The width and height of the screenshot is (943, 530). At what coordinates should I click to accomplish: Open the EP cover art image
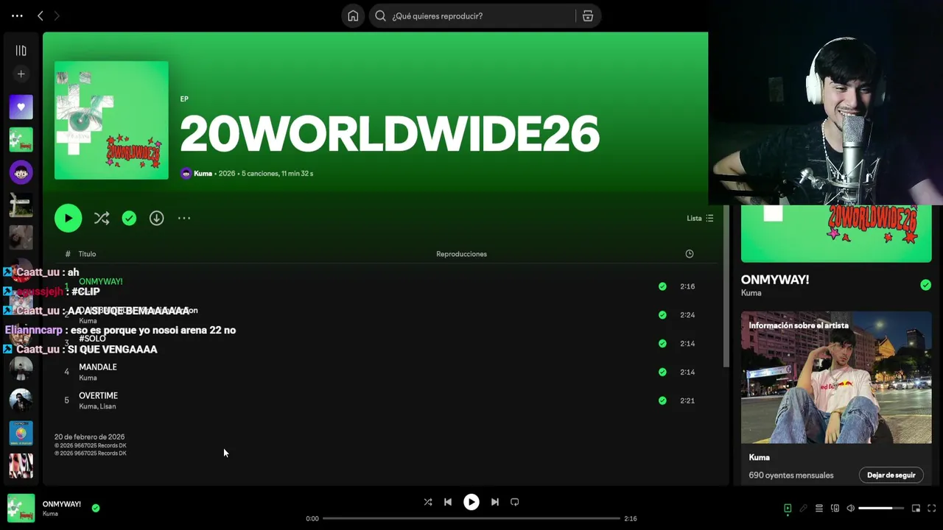(111, 120)
